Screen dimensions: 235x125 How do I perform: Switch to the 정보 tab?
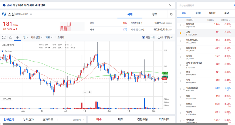pos(155,14)
